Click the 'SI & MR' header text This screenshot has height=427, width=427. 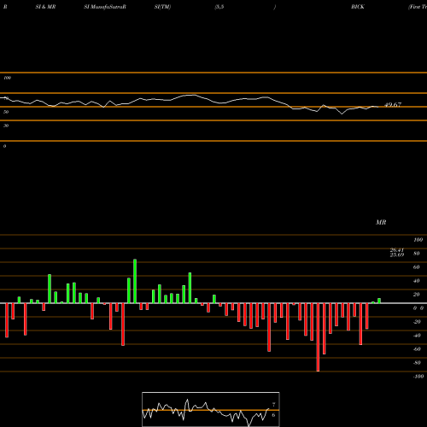tap(45, 7)
